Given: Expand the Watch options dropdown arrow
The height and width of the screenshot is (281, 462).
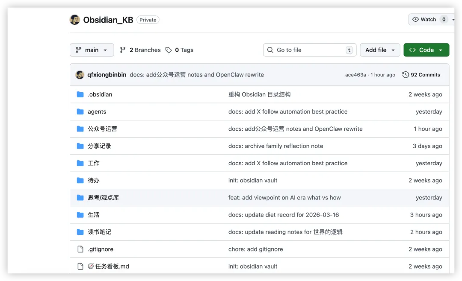Looking at the screenshot, I should point(453,19).
